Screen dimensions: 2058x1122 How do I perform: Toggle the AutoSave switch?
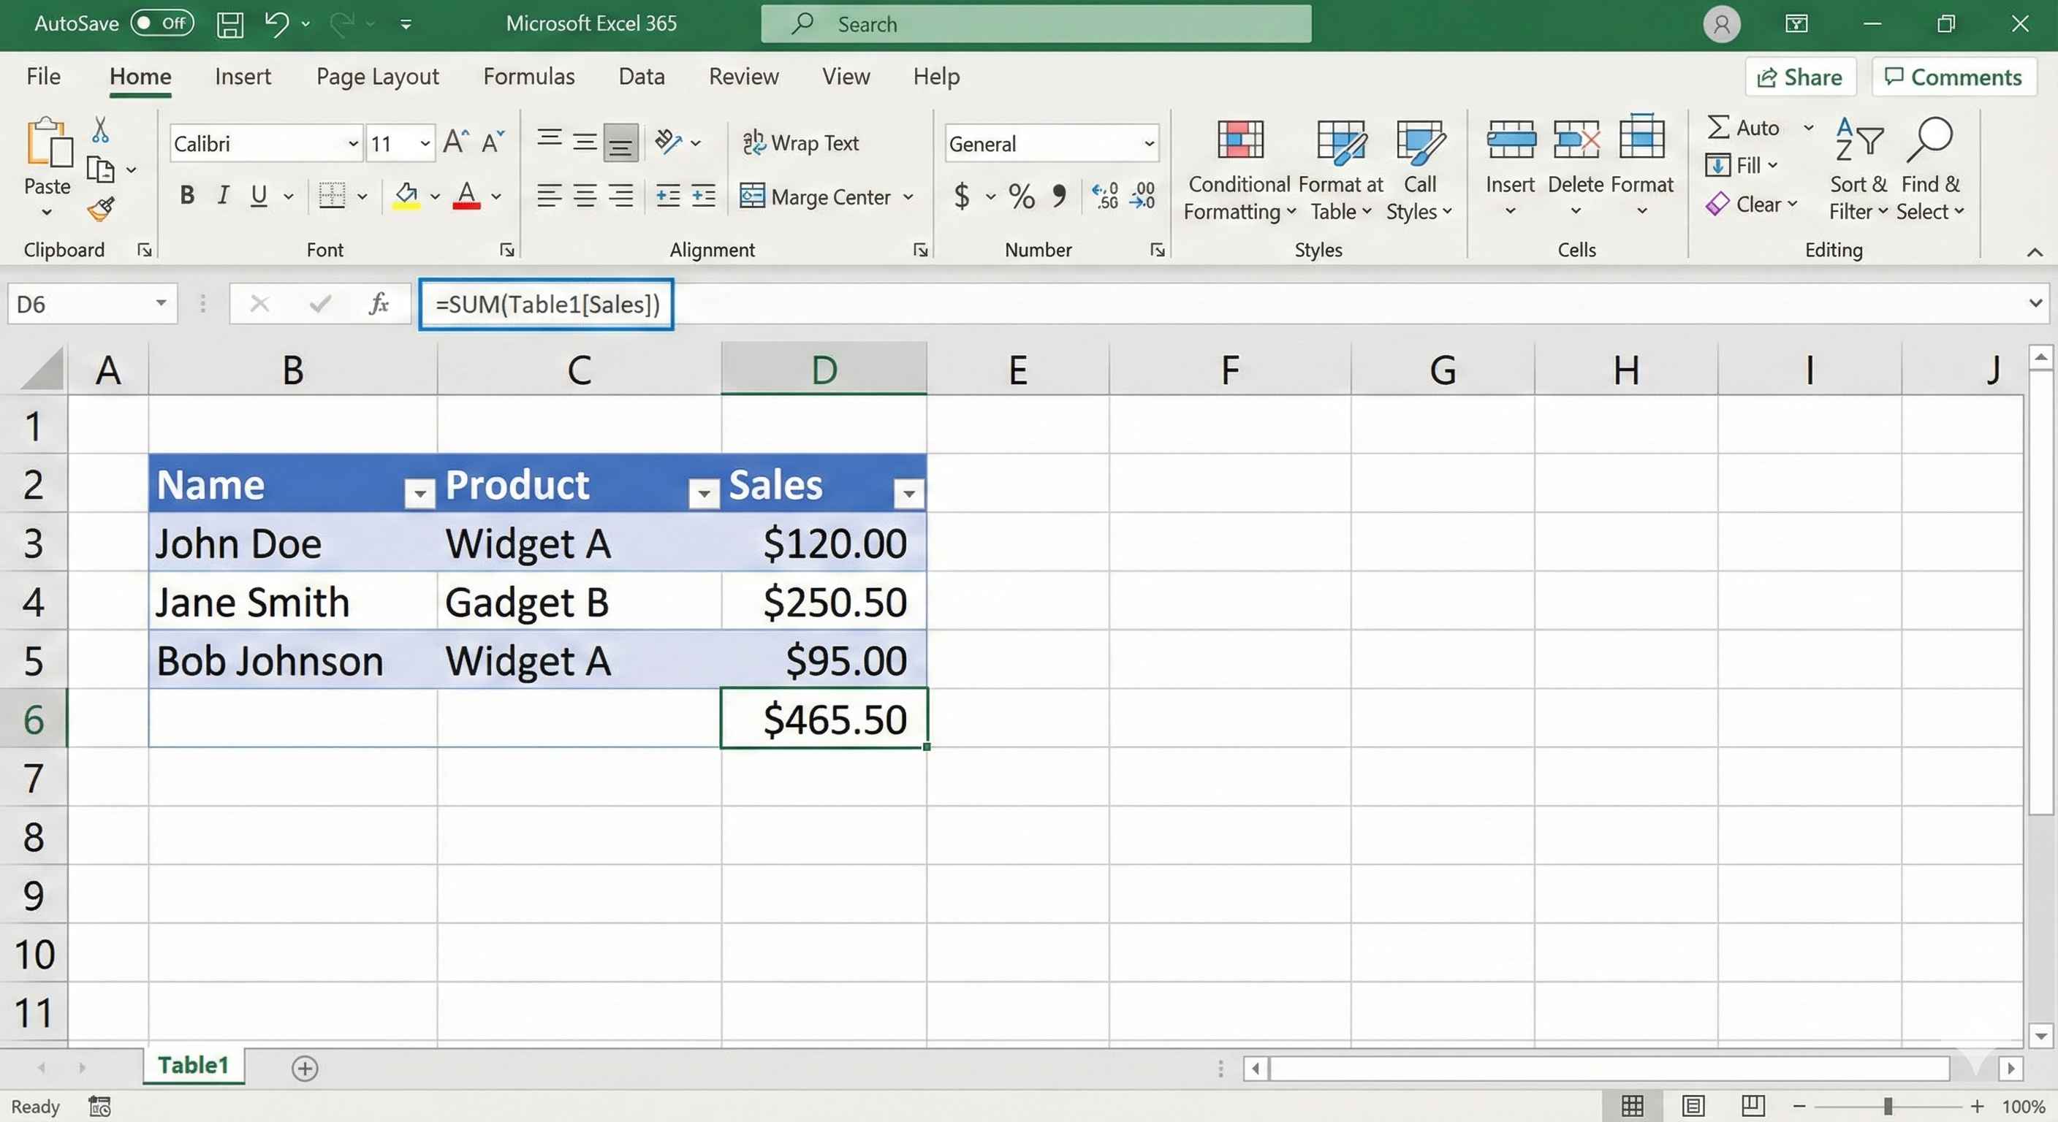(162, 23)
